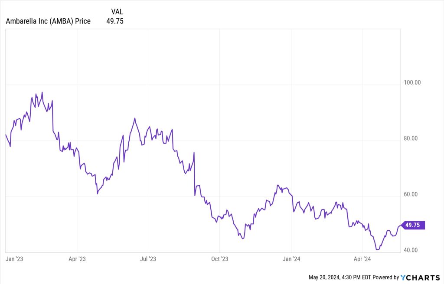Click the price line's lowest point near Apr '24
This screenshot has height=284, width=444.
[x=377, y=249]
